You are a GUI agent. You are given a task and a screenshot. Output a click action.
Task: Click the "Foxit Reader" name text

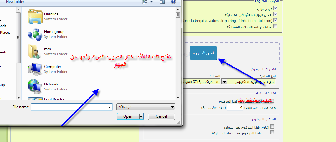click(x=54, y=99)
